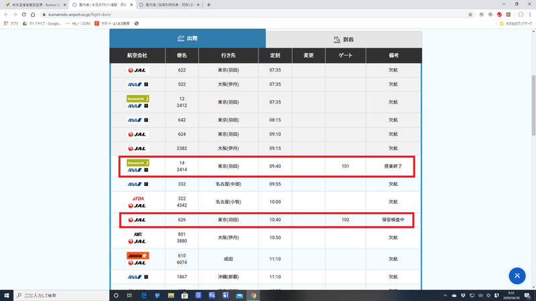Screen dimensions: 536x301
Task: Open Task View on taskbar
Action: click(129, 296)
